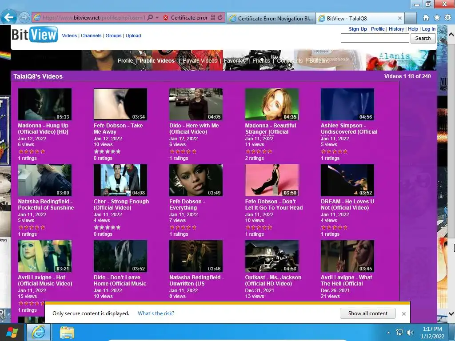
Task: Open the Videos link in site header
Action: pyautogui.click(x=69, y=36)
